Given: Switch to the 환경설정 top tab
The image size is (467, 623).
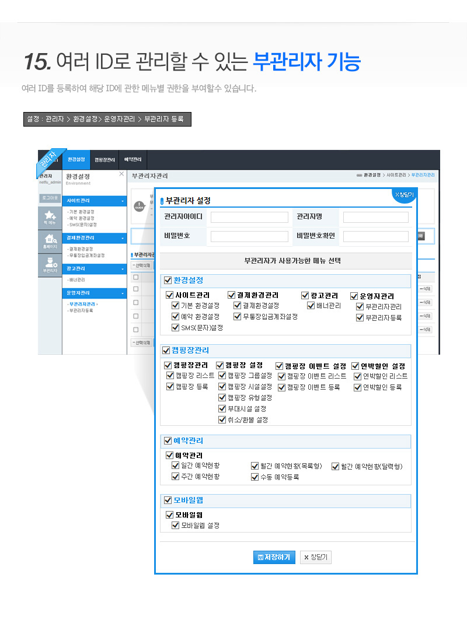Looking at the screenshot, I should 76,160.
